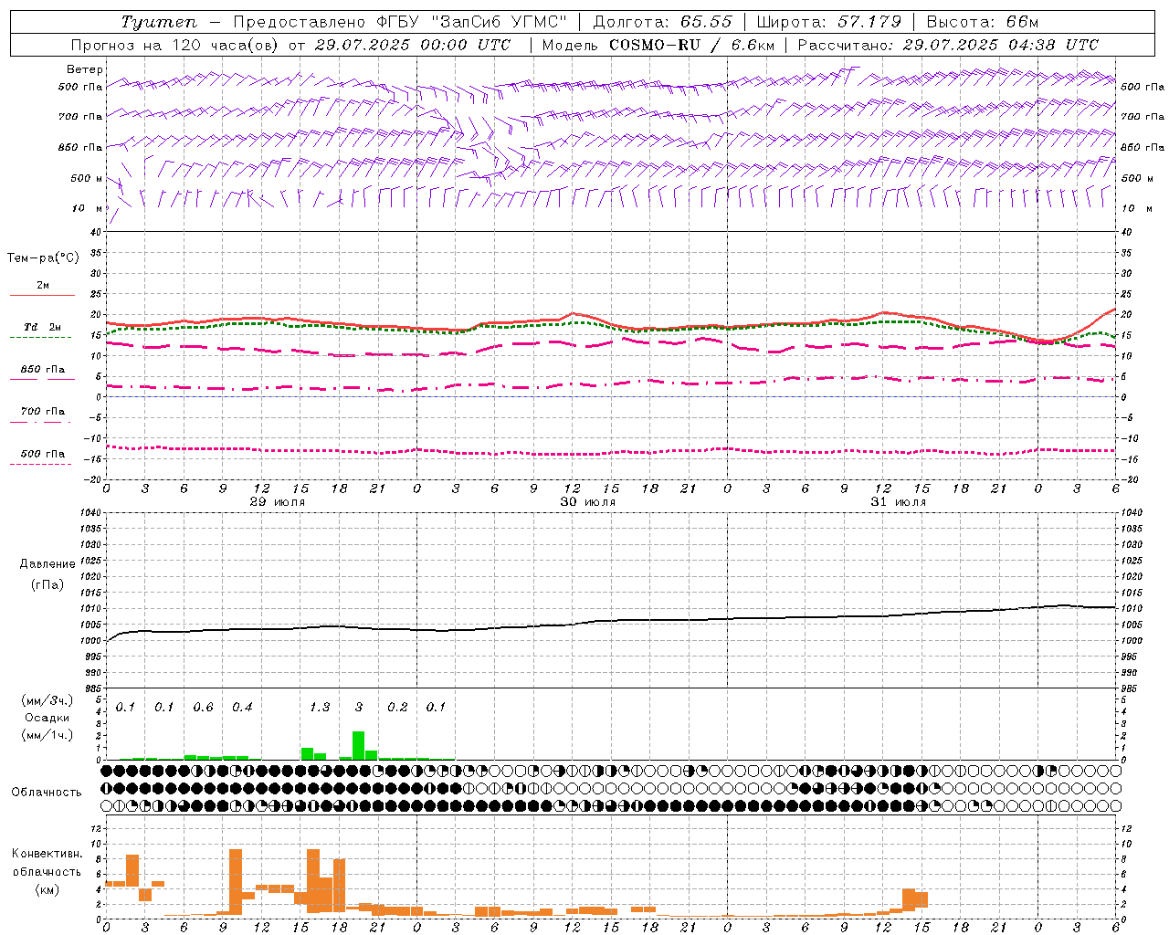The width and height of the screenshot is (1169, 935).
Task: Click the "(мм/1ч.)" units label
Action: pyautogui.click(x=47, y=735)
